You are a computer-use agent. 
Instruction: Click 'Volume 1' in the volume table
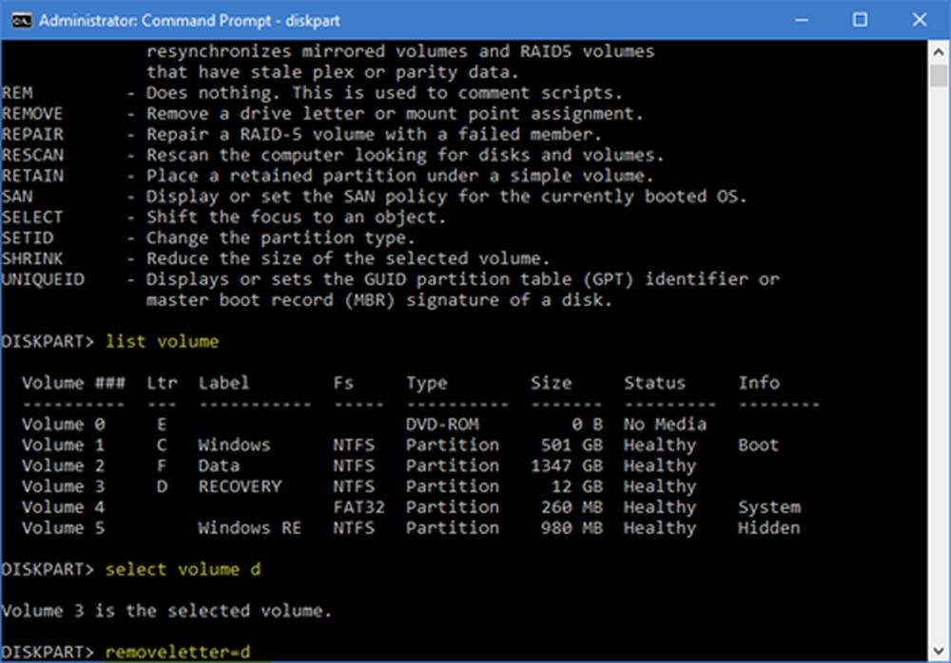tap(64, 445)
